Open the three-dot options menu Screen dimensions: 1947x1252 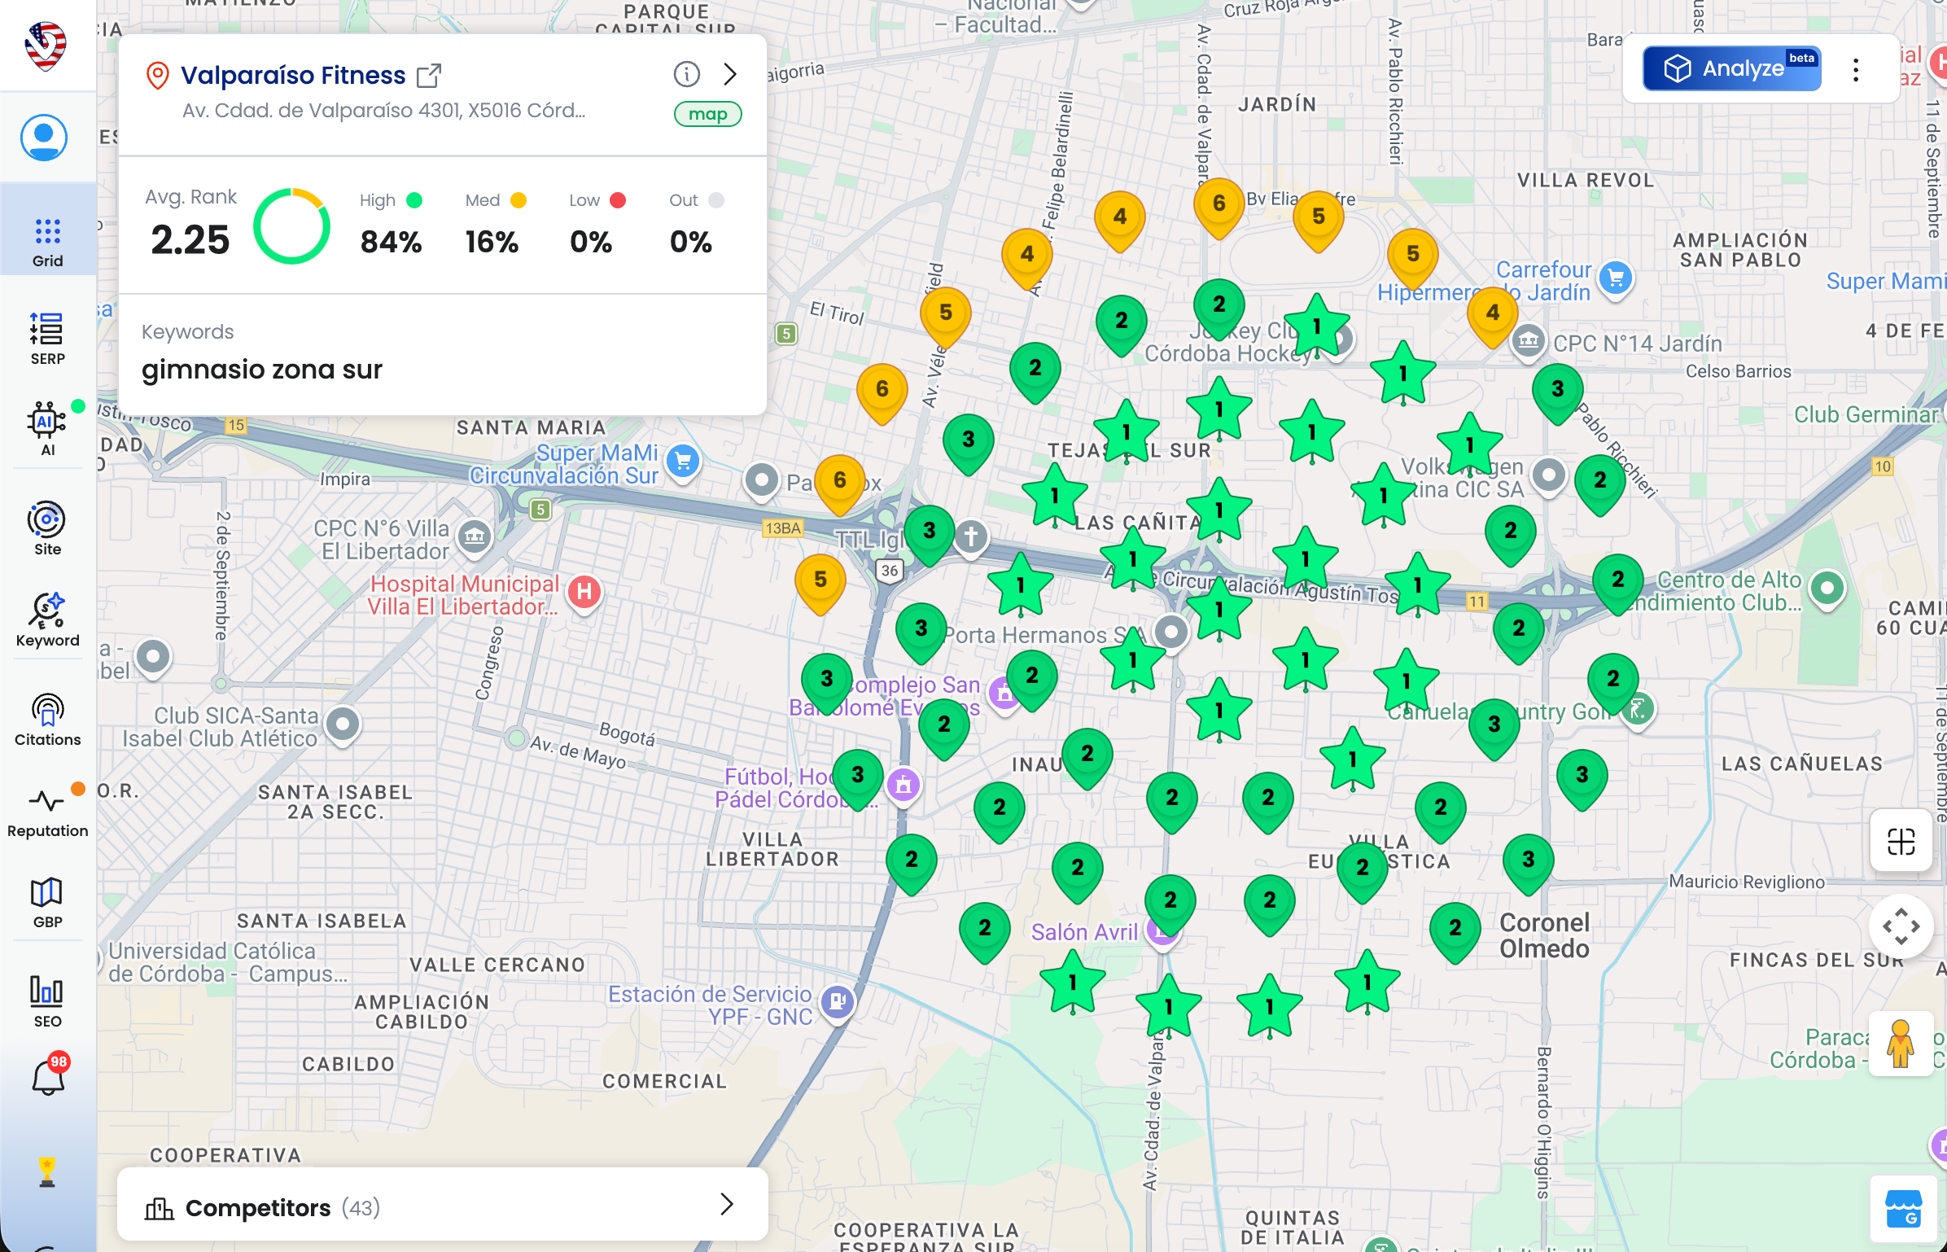tap(1856, 70)
